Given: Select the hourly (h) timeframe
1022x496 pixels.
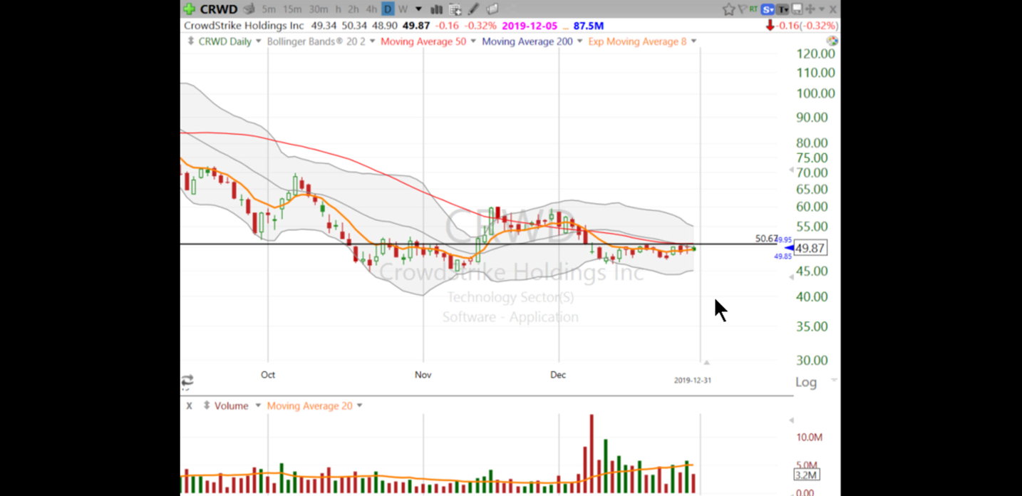Looking at the screenshot, I should click(338, 9).
